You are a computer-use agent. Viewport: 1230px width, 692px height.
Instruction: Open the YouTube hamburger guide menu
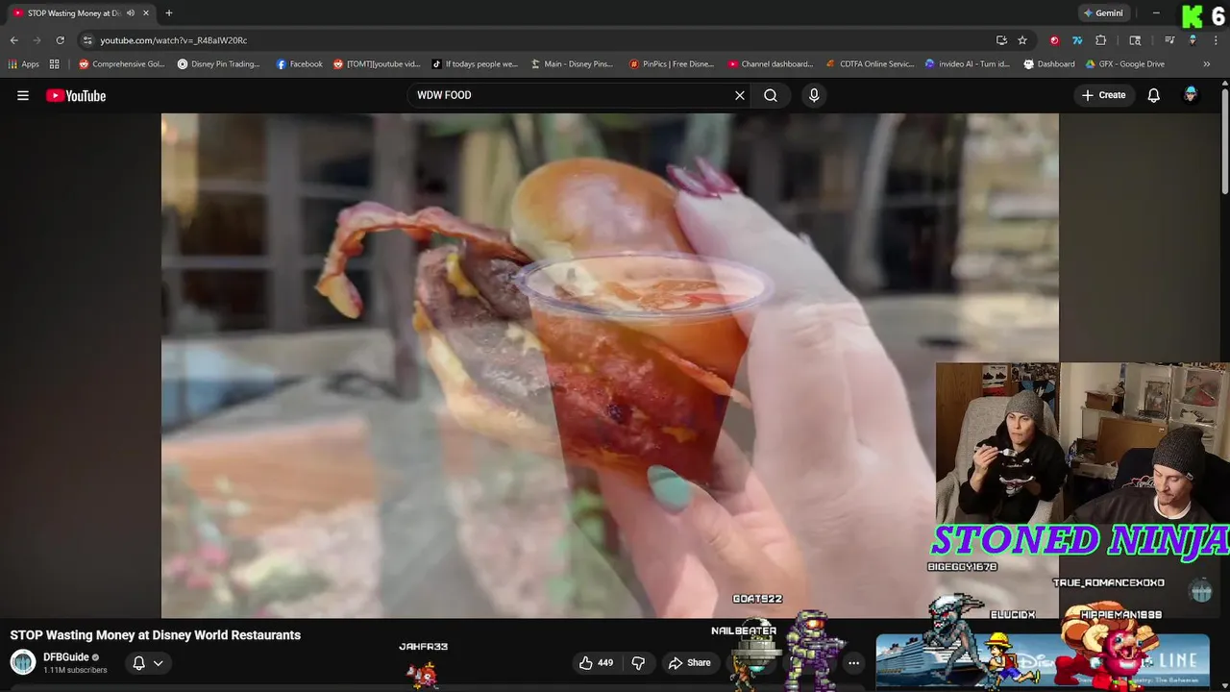[x=23, y=95]
